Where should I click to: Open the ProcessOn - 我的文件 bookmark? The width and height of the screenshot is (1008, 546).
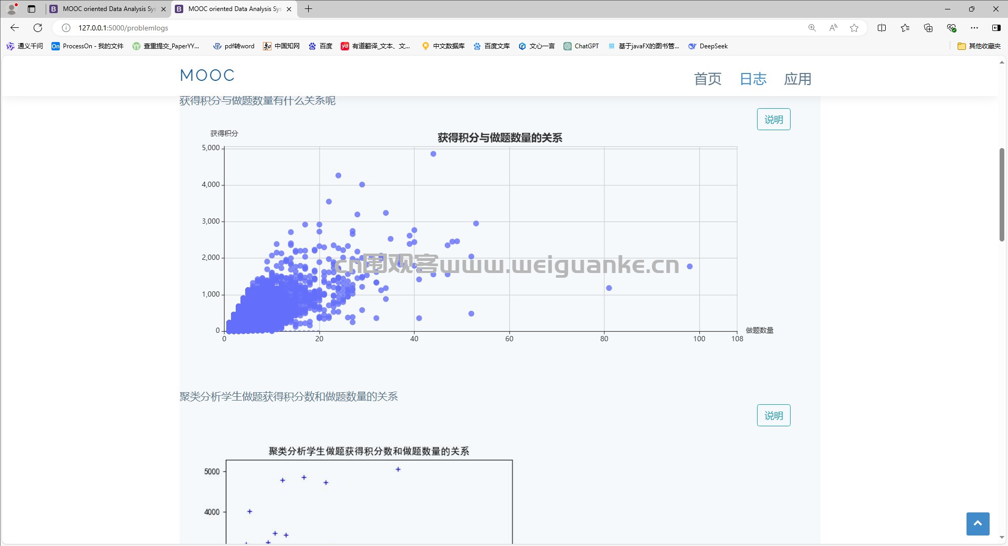click(88, 46)
